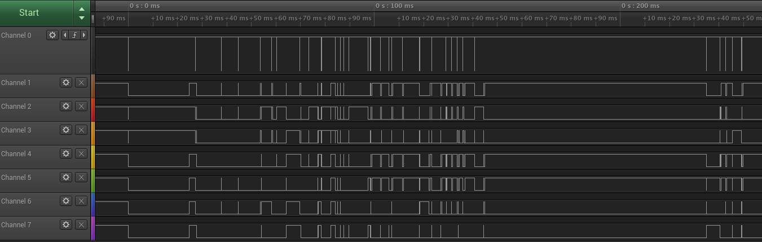Screen dimensions: 762x242
Task: Open Channel 6 settings gear
Action: pos(66,201)
